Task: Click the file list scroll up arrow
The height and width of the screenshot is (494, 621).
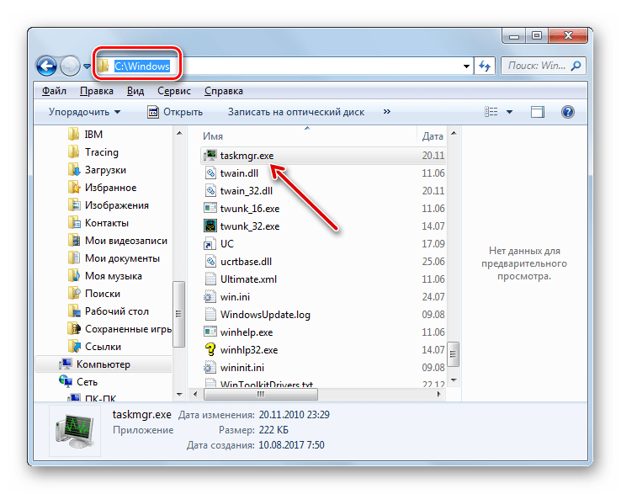Action: (454, 133)
